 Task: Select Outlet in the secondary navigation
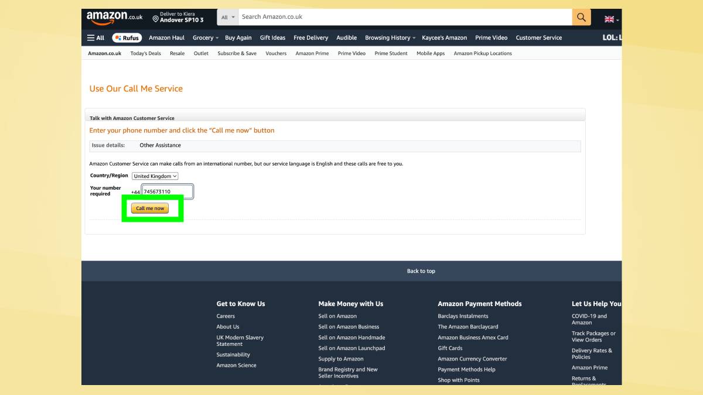pyautogui.click(x=200, y=53)
